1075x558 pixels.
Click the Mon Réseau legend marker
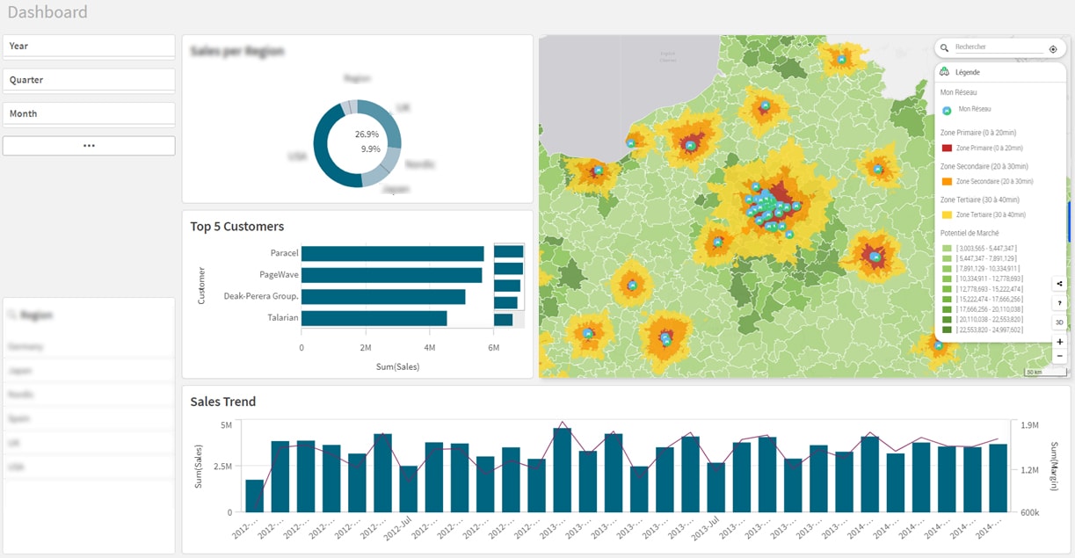click(947, 110)
